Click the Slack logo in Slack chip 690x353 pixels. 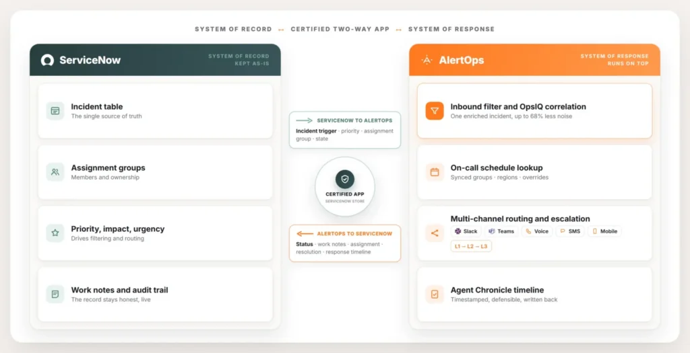pos(458,231)
